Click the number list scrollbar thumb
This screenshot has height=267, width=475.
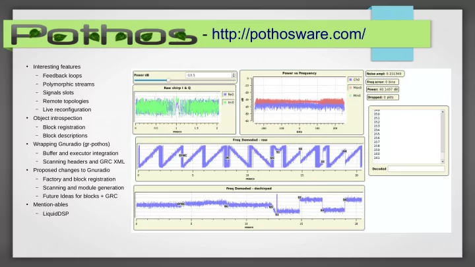coord(443,133)
